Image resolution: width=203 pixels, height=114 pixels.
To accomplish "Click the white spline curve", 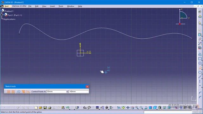I will click(102, 28).
